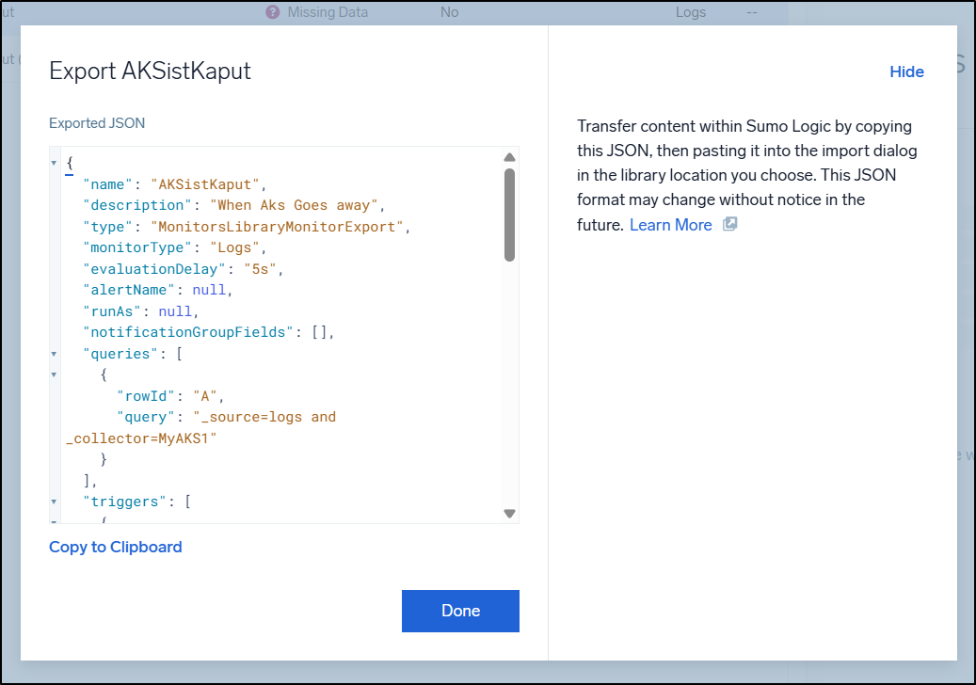Click the "MonitorsLibraryMonitorExport" type value
This screenshot has width=976, height=685.
(280, 227)
